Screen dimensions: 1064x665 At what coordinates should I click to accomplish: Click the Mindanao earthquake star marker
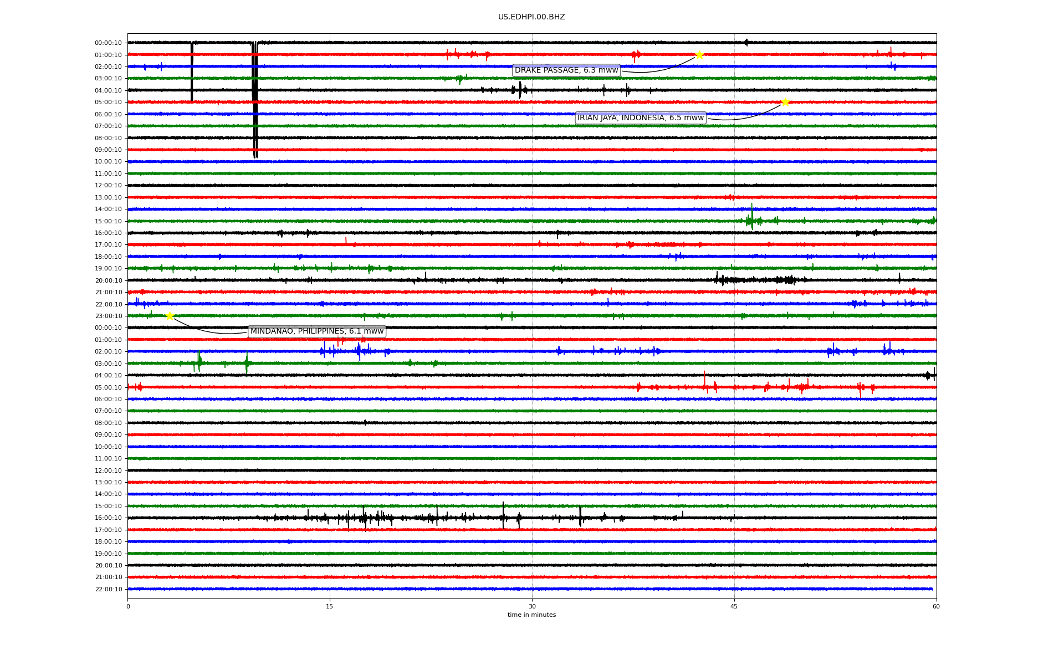click(170, 316)
